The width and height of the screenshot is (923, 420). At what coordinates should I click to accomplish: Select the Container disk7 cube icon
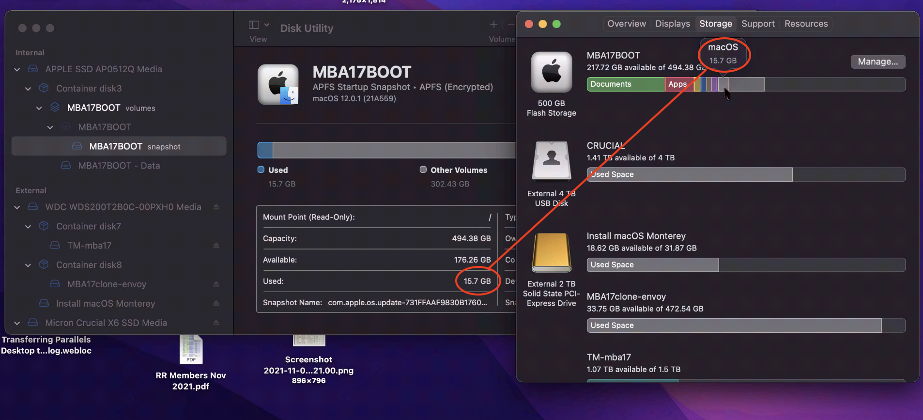click(x=44, y=226)
